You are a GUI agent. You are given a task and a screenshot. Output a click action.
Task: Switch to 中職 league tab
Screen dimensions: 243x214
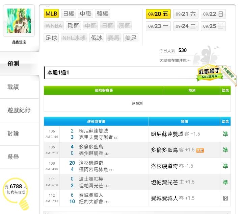point(85,14)
